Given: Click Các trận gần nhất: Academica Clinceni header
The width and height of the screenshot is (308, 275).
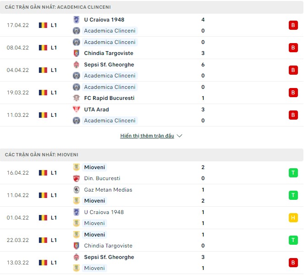Looking at the screenshot, I should (x=58, y=7).
